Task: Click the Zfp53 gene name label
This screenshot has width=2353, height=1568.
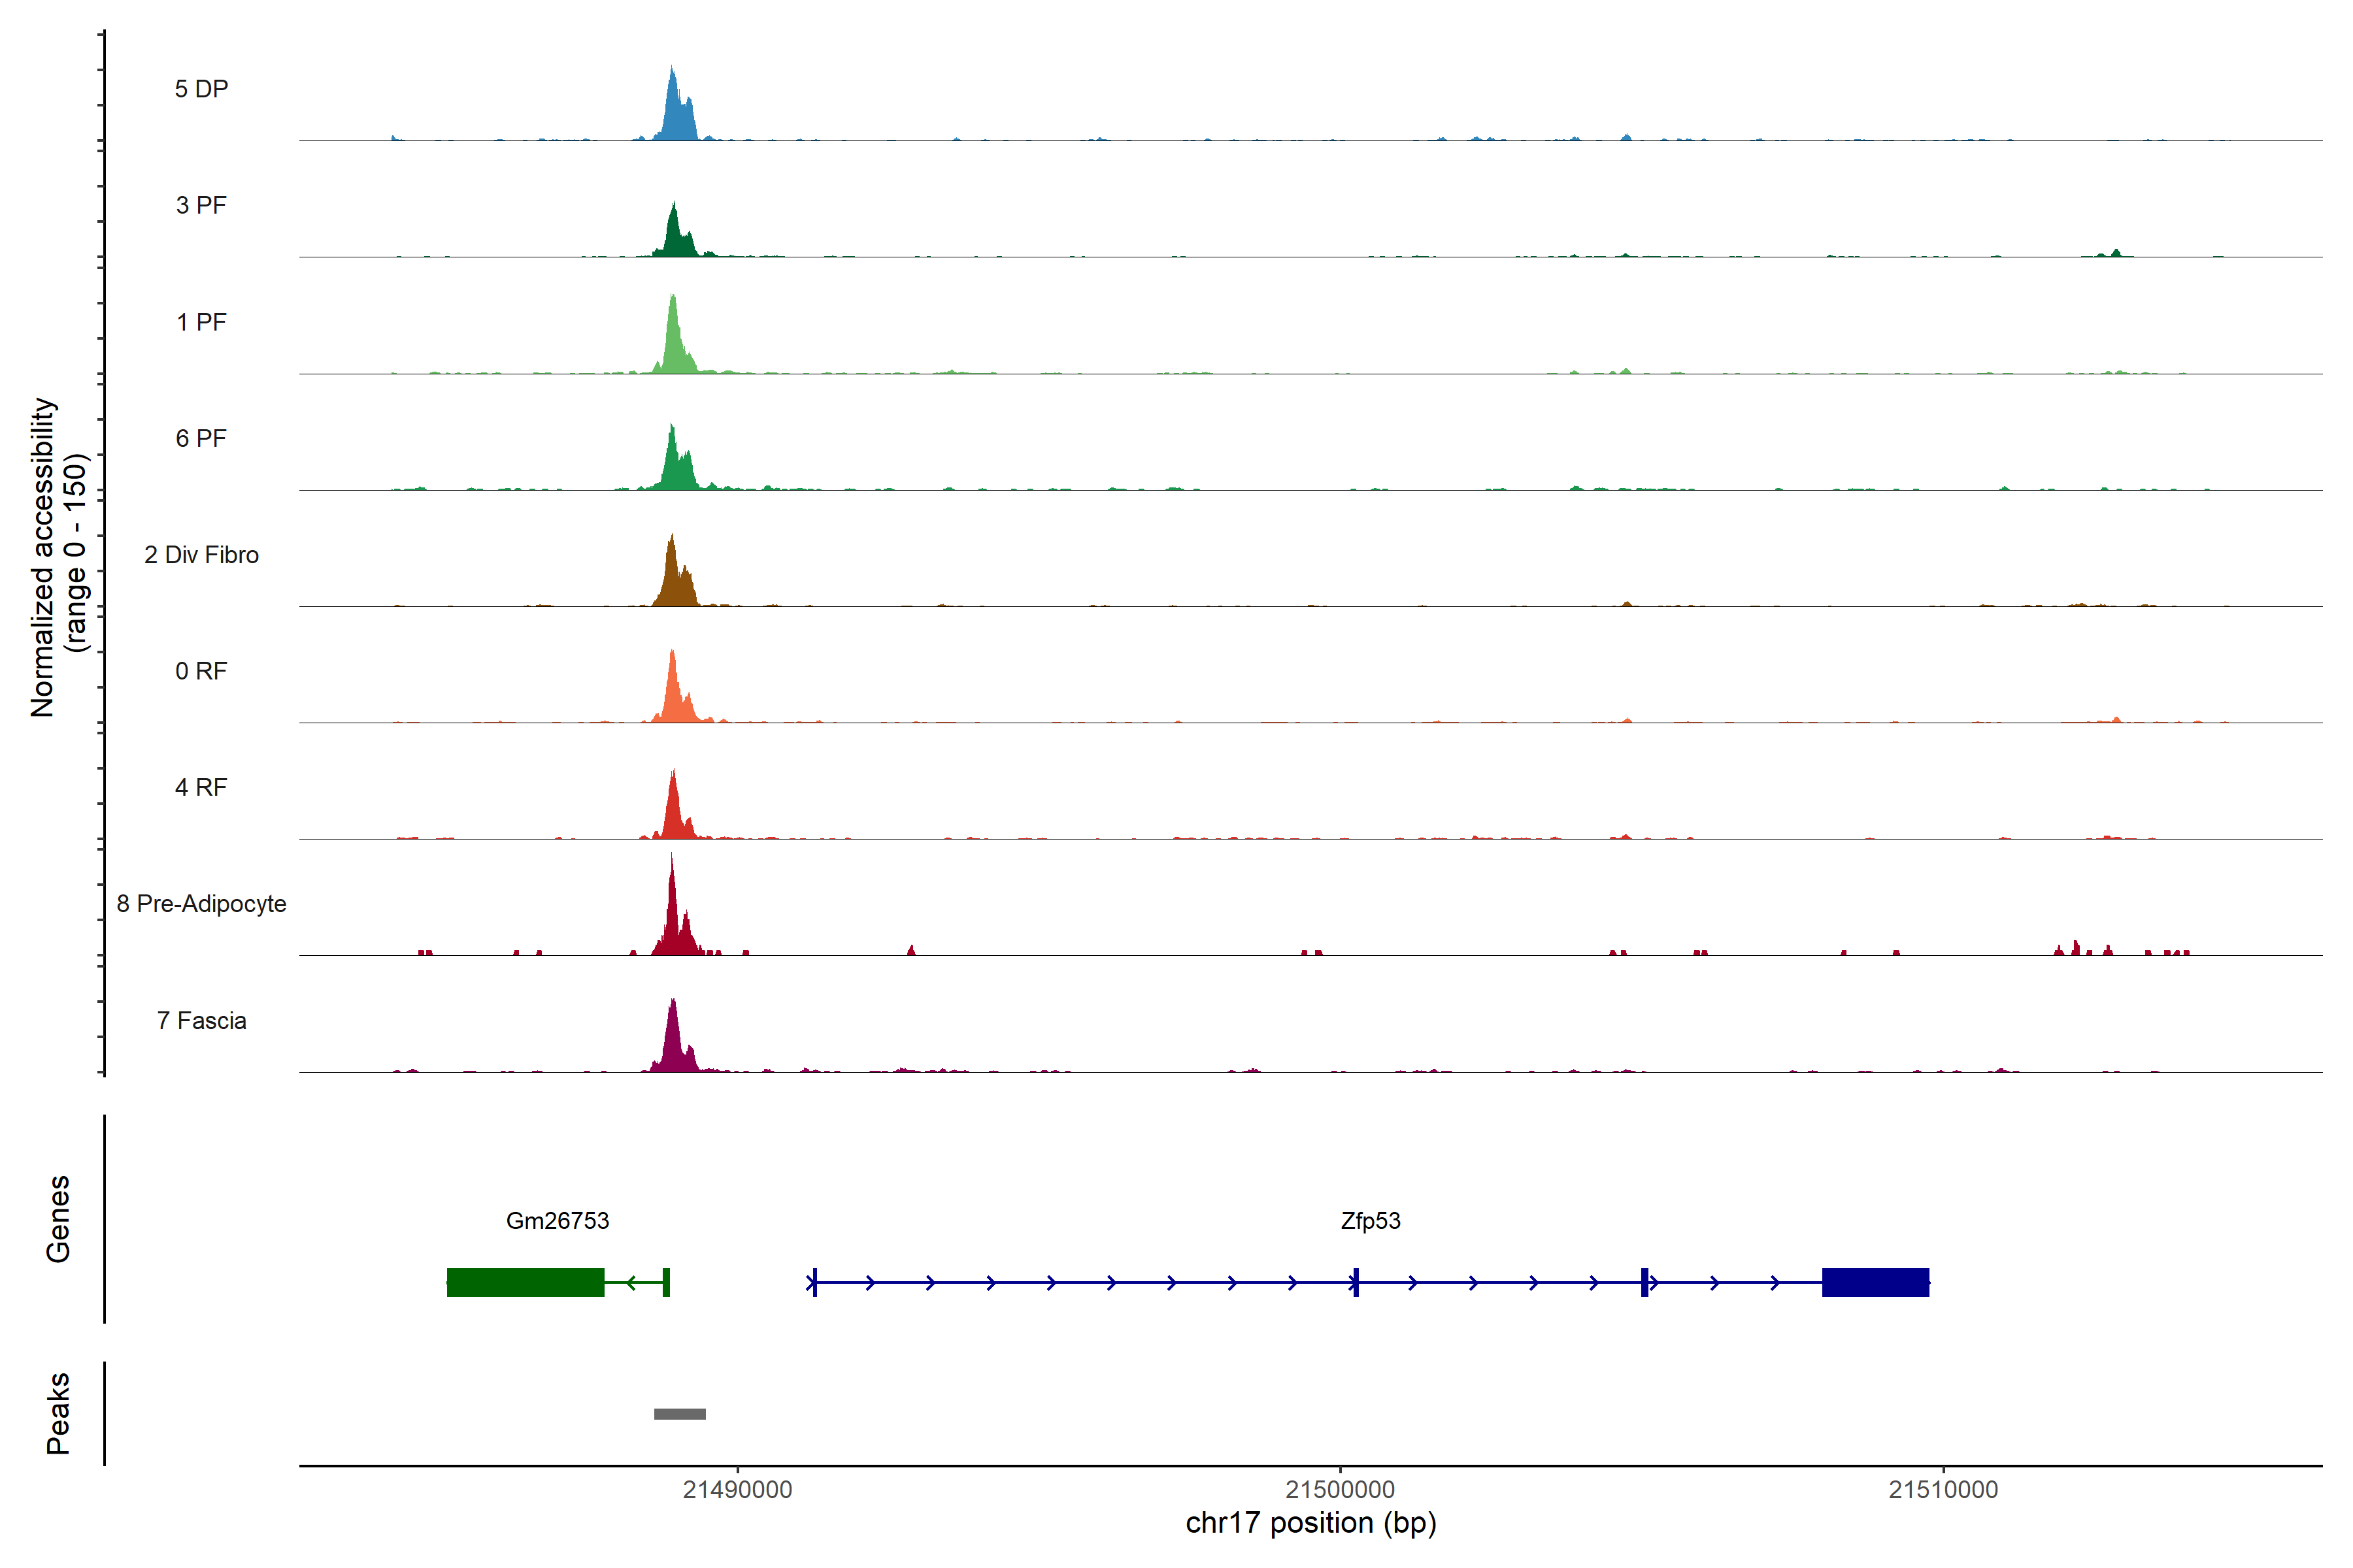Action: coord(1371,1221)
